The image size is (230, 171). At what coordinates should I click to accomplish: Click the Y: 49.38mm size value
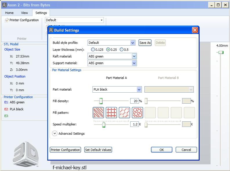(x=20, y=63)
